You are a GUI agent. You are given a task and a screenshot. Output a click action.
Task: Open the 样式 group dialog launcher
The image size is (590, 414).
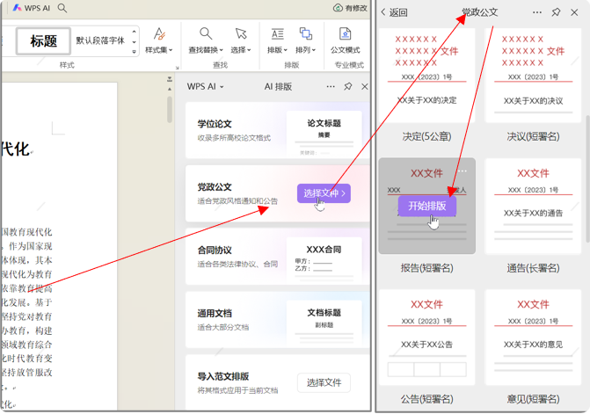pos(178,68)
